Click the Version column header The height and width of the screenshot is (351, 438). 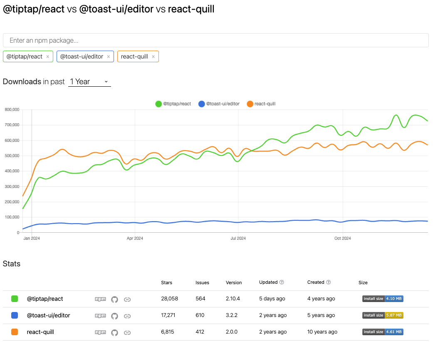pyautogui.click(x=234, y=283)
